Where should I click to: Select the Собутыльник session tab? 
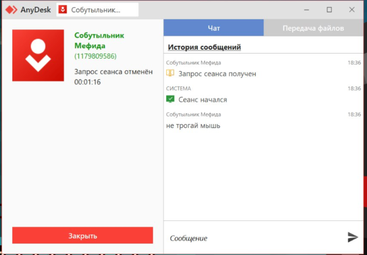[97, 10]
